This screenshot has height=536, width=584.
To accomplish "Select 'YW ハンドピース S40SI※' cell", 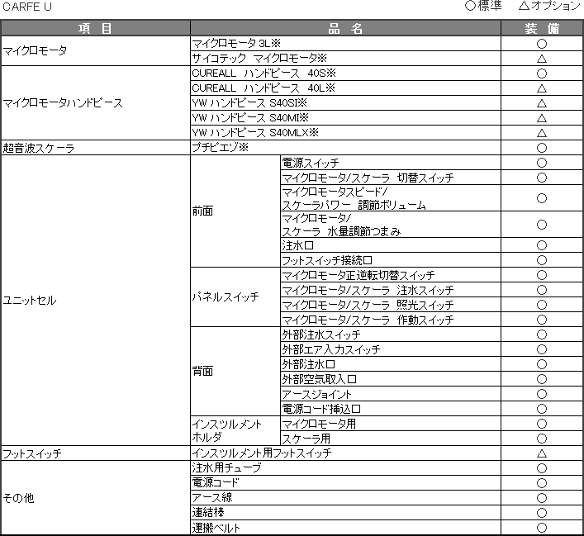I will click(x=345, y=103).
